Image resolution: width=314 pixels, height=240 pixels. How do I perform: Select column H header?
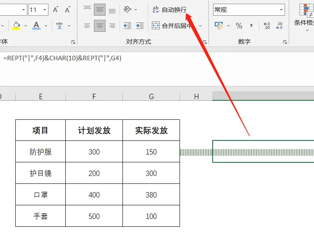click(196, 96)
